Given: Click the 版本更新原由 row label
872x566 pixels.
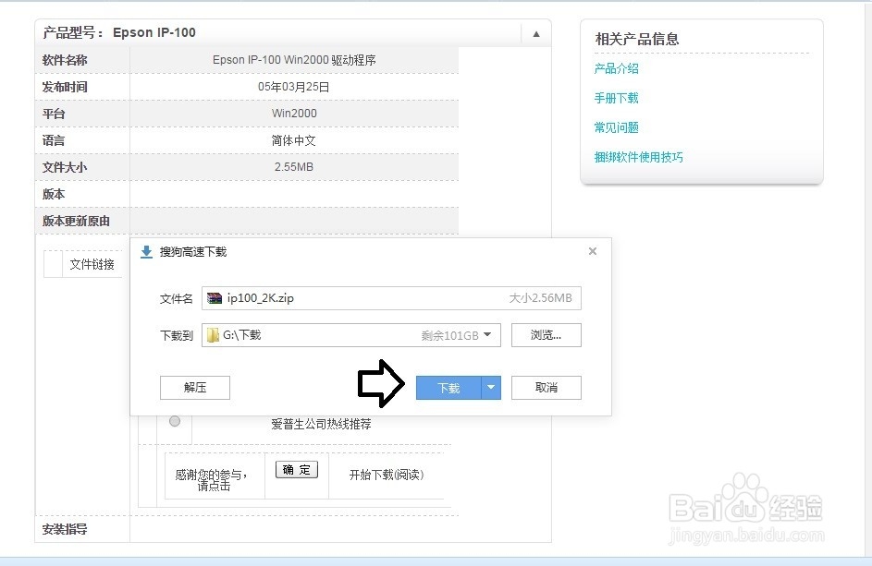Looking at the screenshot, I should [76, 221].
